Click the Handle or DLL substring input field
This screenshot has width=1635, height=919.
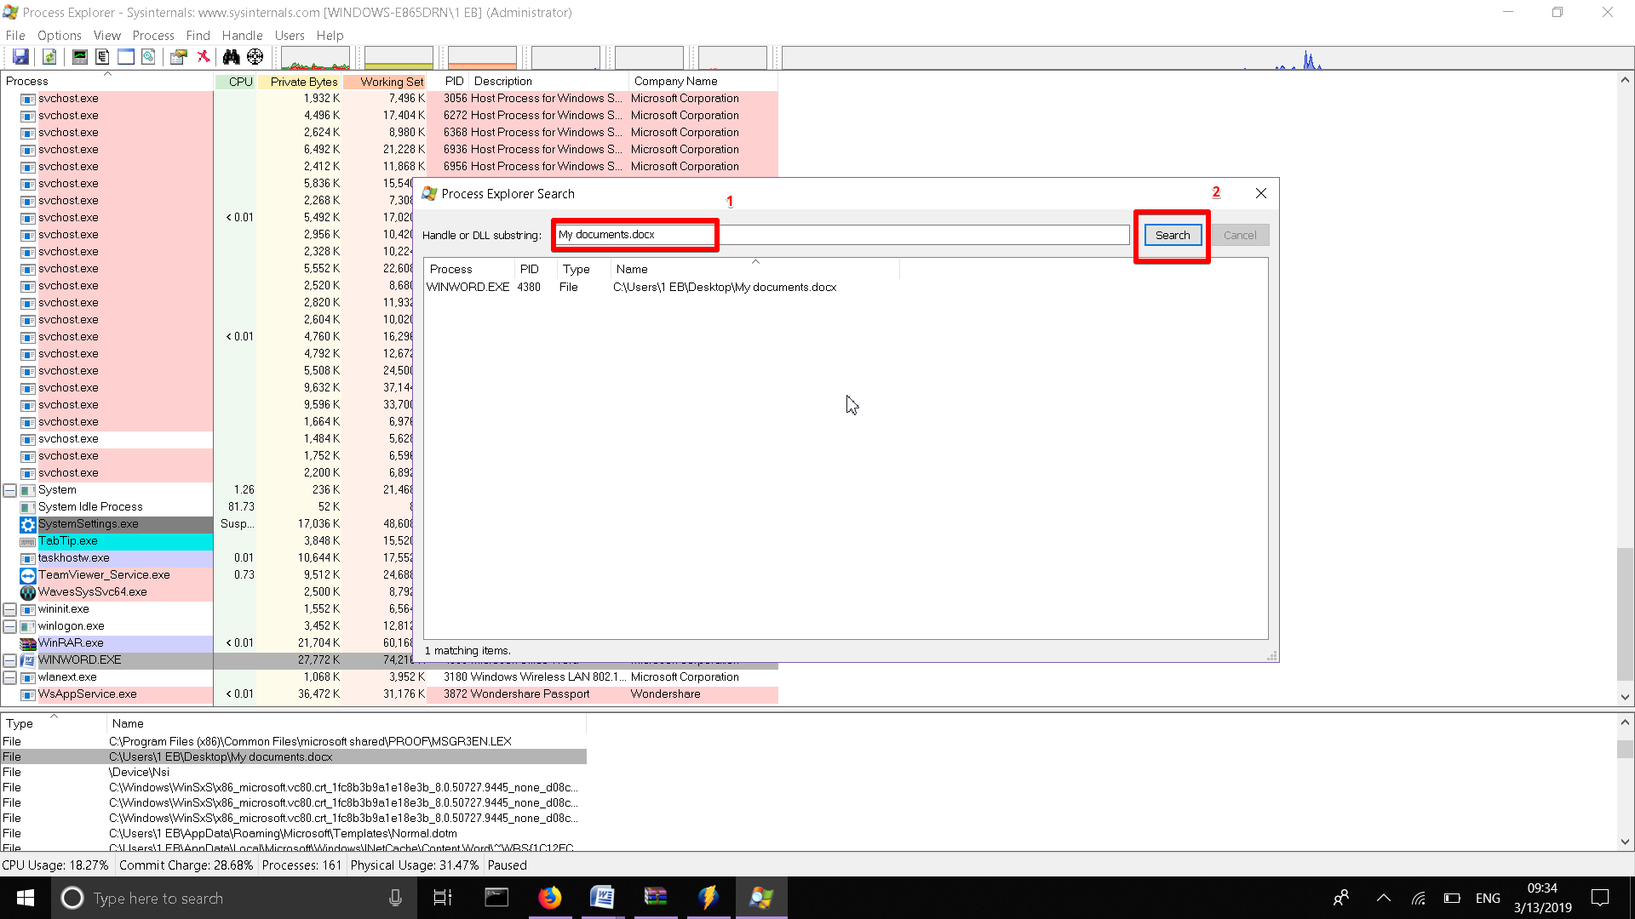[843, 235]
